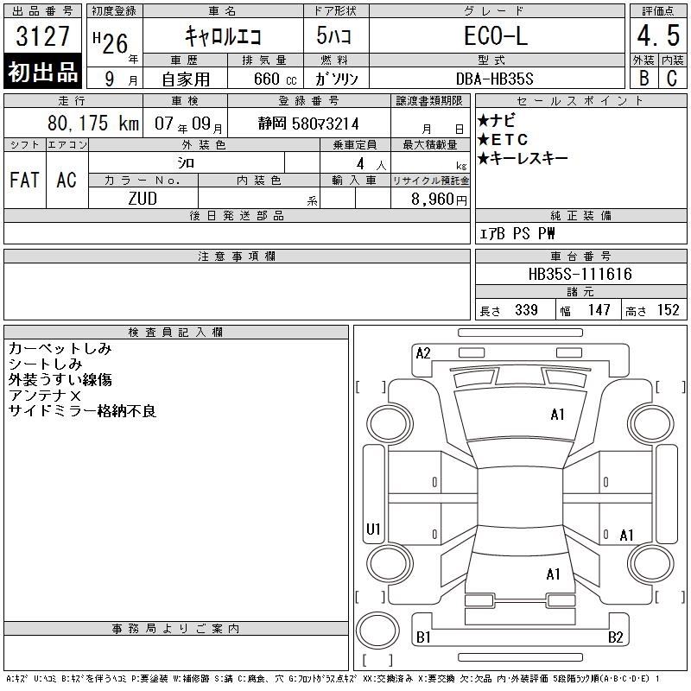Click the A2 mark on front bumper
Image resolution: width=691 pixels, height=691 pixels.
pyautogui.click(x=423, y=353)
